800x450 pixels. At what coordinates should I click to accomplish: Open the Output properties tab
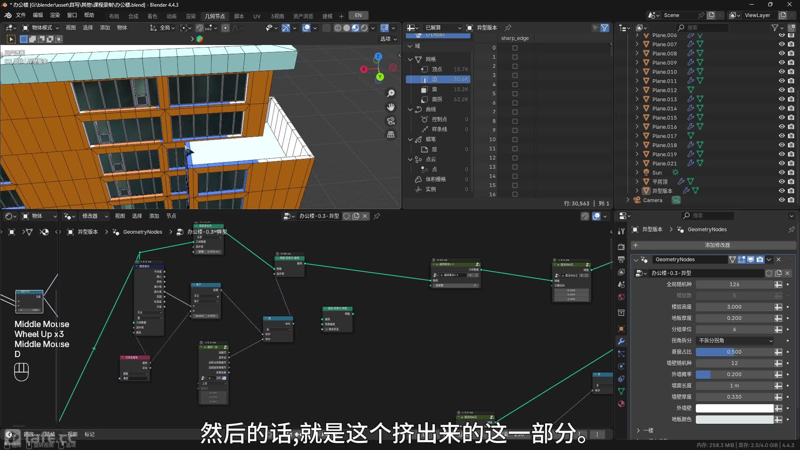pyautogui.click(x=621, y=259)
